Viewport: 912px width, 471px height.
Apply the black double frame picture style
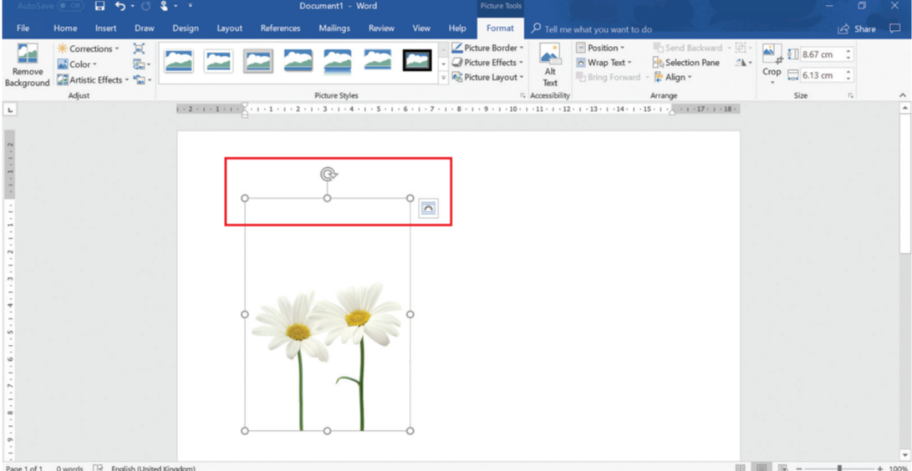click(417, 60)
